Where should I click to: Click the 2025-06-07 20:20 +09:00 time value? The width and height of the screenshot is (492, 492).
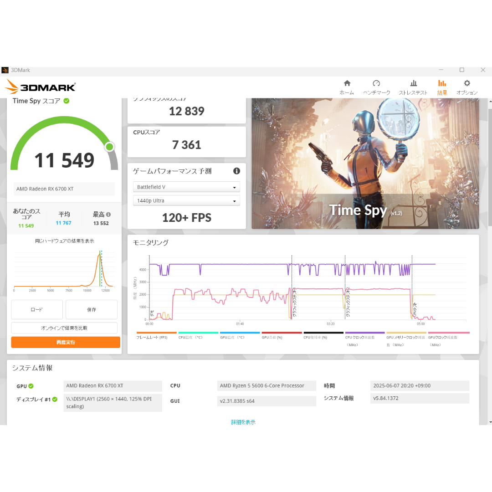(420, 386)
